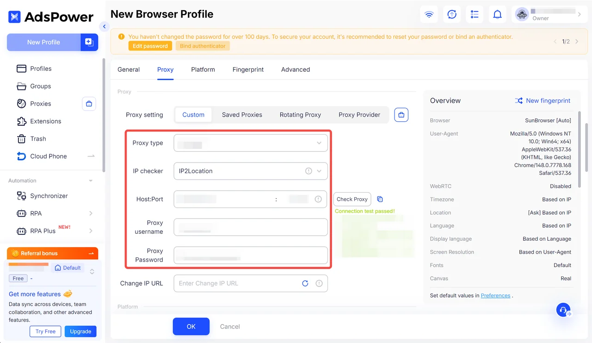Click the AdsPower logo

point(51,17)
